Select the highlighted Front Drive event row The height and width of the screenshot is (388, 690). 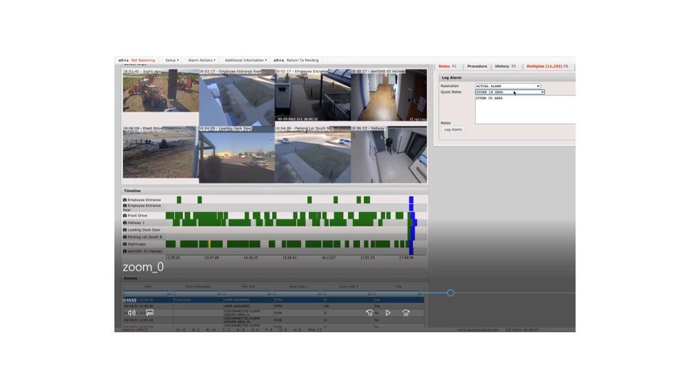coord(273,300)
